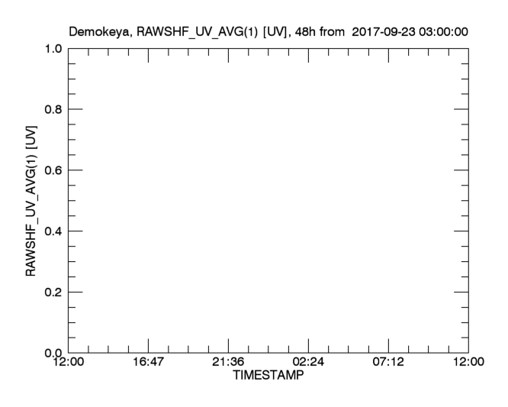Click the center of the empty plot area
The height and width of the screenshot is (407, 508).
[x=268, y=200]
